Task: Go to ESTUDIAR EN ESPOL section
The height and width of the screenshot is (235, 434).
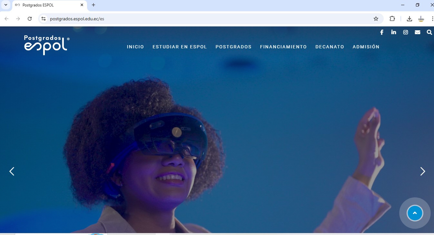Action: coord(180,47)
